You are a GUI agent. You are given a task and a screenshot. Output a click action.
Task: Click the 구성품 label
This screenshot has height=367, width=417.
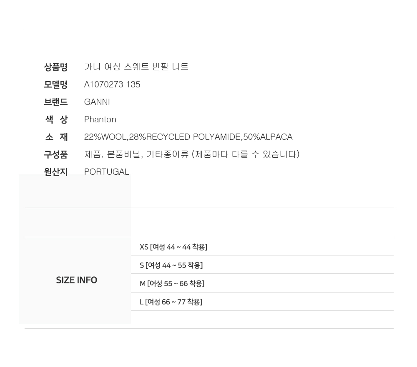point(56,154)
